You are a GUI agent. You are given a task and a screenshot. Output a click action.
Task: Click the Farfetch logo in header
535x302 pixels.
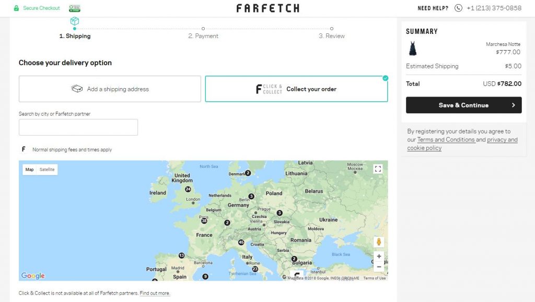coord(268,8)
